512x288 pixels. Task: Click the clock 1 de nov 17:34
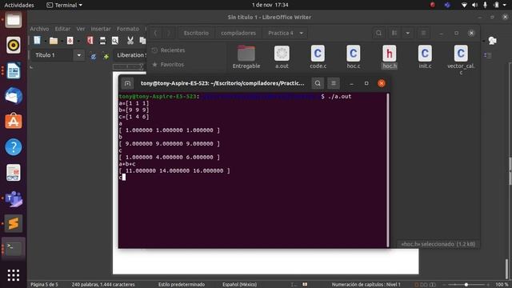(270, 5)
